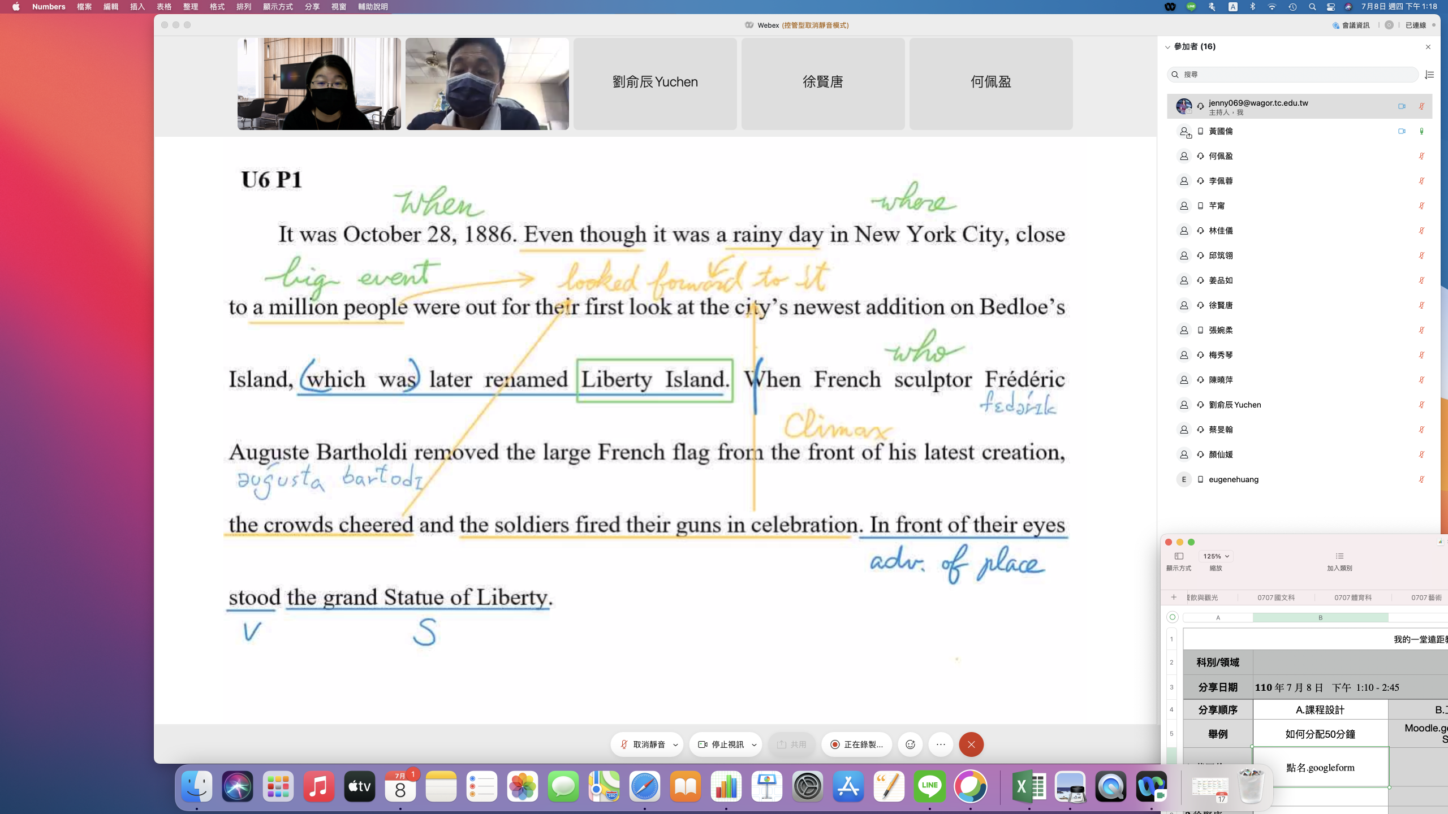Open the 表格 menu in the menu bar
The height and width of the screenshot is (814, 1448).
click(x=164, y=7)
